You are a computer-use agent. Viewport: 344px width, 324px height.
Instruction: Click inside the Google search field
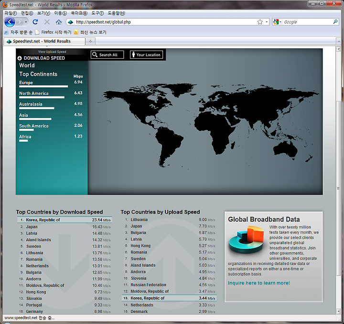(x=307, y=22)
